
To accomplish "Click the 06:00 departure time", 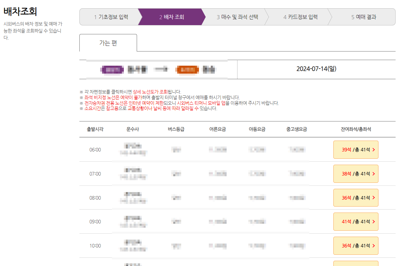I will coord(95,150).
